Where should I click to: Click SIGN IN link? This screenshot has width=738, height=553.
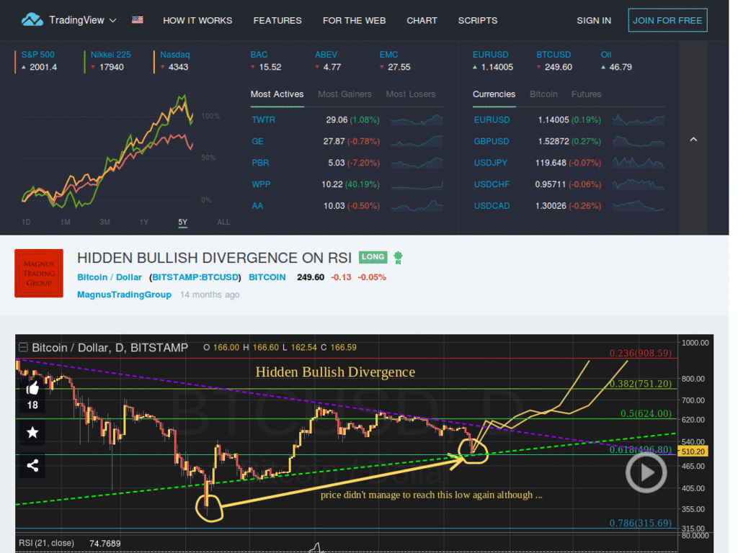click(594, 21)
